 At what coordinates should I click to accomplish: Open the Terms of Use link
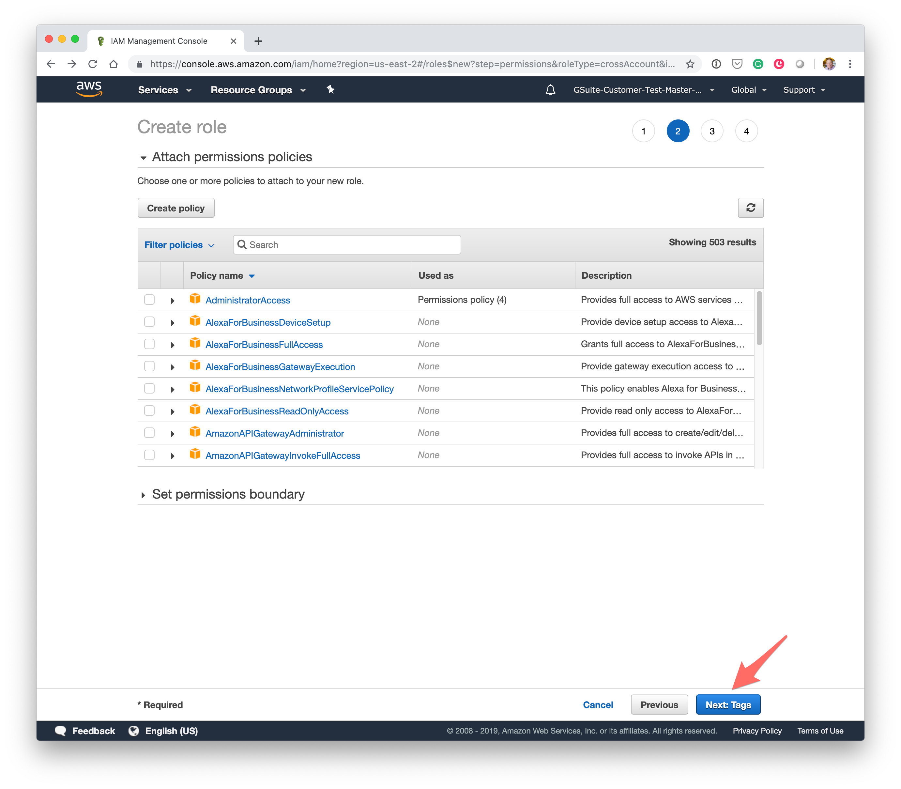click(820, 731)
